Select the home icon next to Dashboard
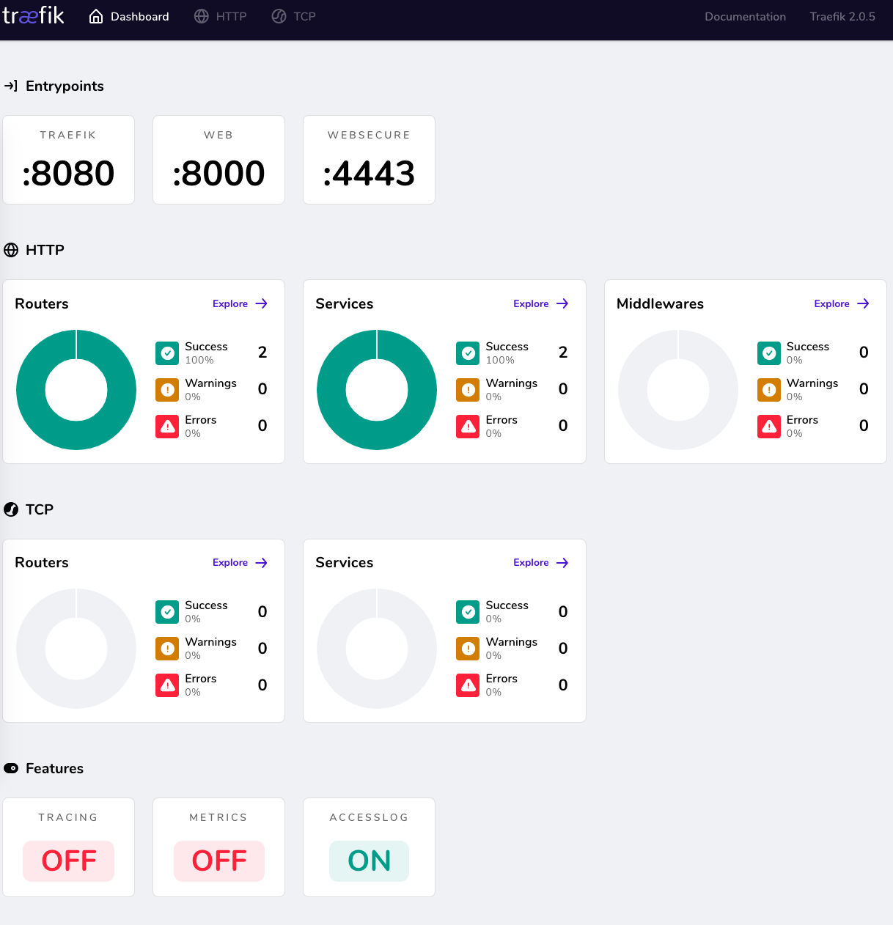Screen dimensions: 893x925 coord(95,15)
